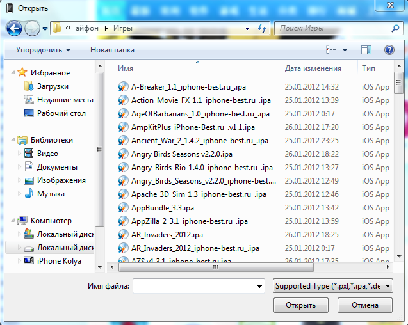The width and height of the screenshot is (408, 325).
Task: Click icon of Action_Movie_FX_1.1 ipa file
Action: coord(123,100)
